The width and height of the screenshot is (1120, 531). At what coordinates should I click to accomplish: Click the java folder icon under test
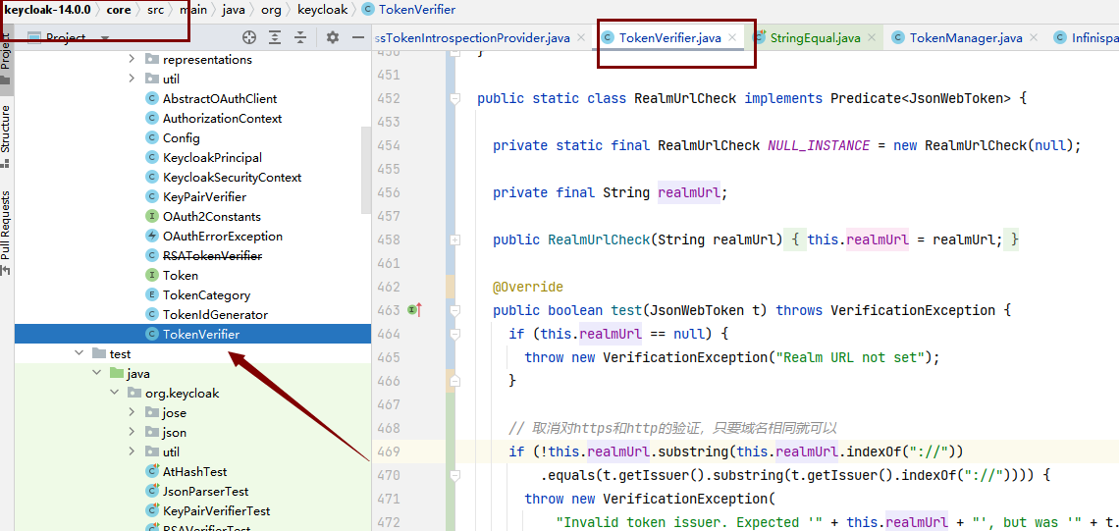tap(116, 373)
